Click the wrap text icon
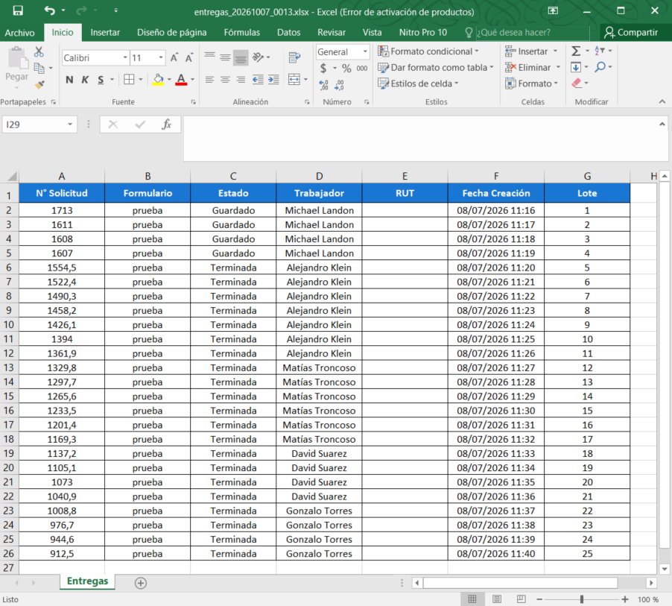This screenshot has width=672, height=606. (294, 57)
